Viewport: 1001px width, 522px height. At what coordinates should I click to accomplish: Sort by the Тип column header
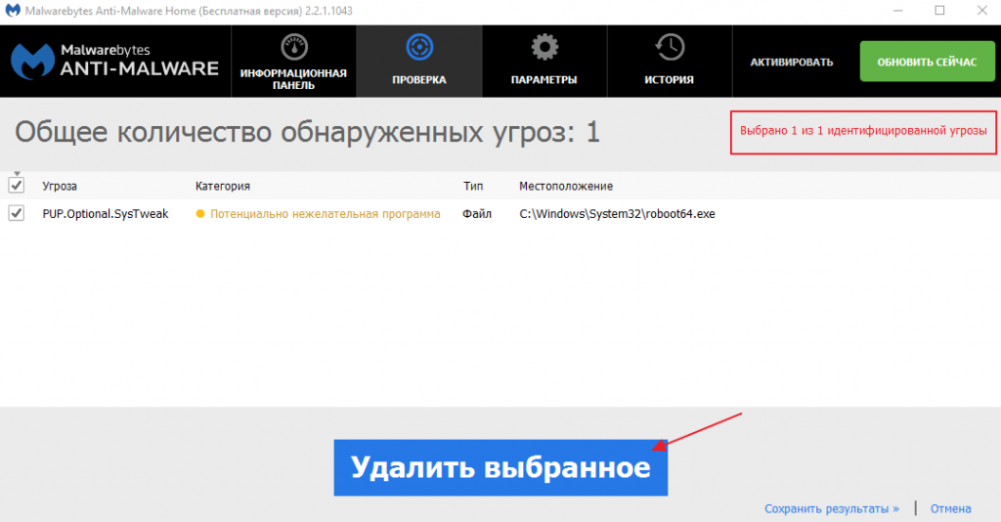[473, 186]
